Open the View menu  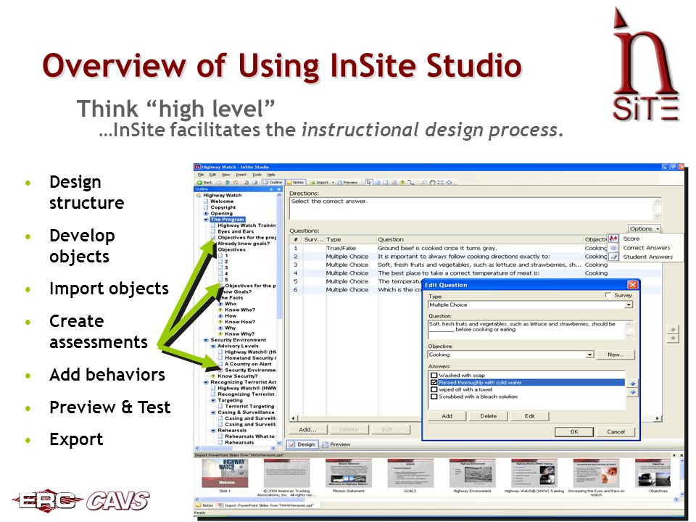(x=225, y=175)
